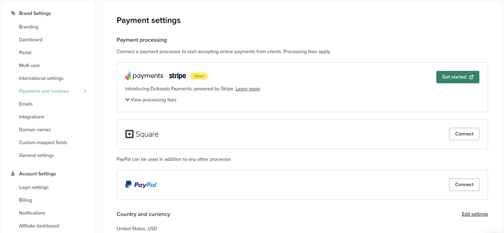
Task: Open Branding settings in sidebar
Action: (28, 27)
